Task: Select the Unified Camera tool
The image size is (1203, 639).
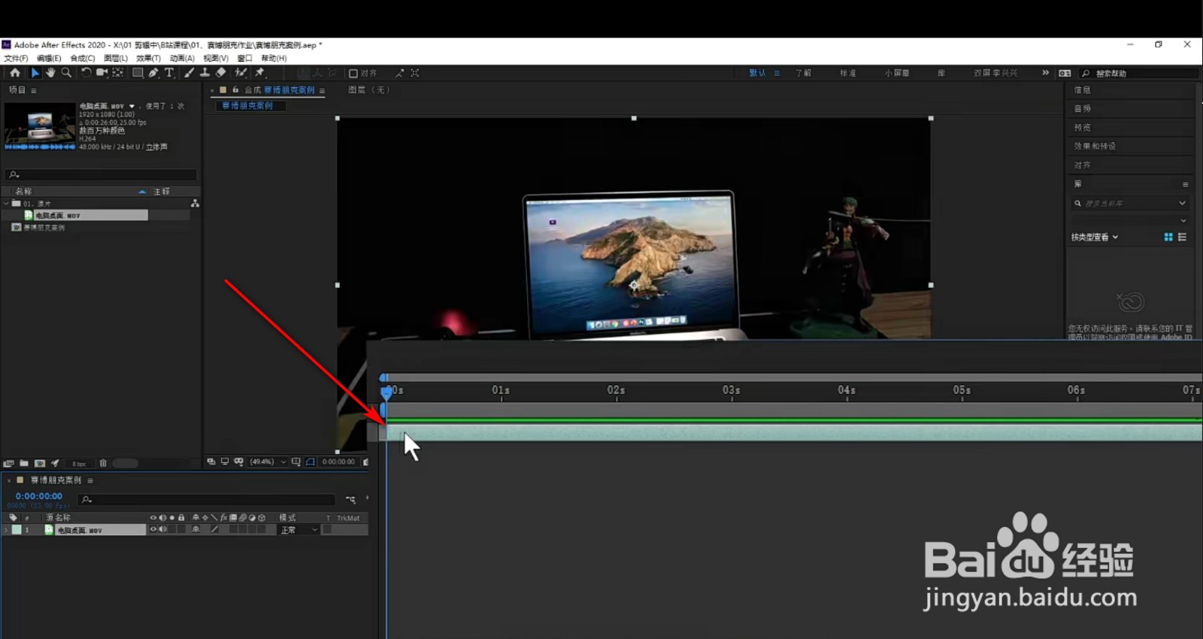Action: point(102,73)
